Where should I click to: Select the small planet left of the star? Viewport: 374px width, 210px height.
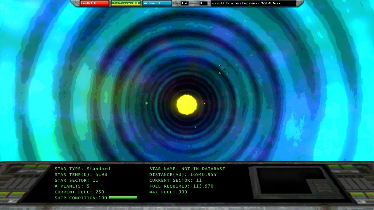pos(147,103)
